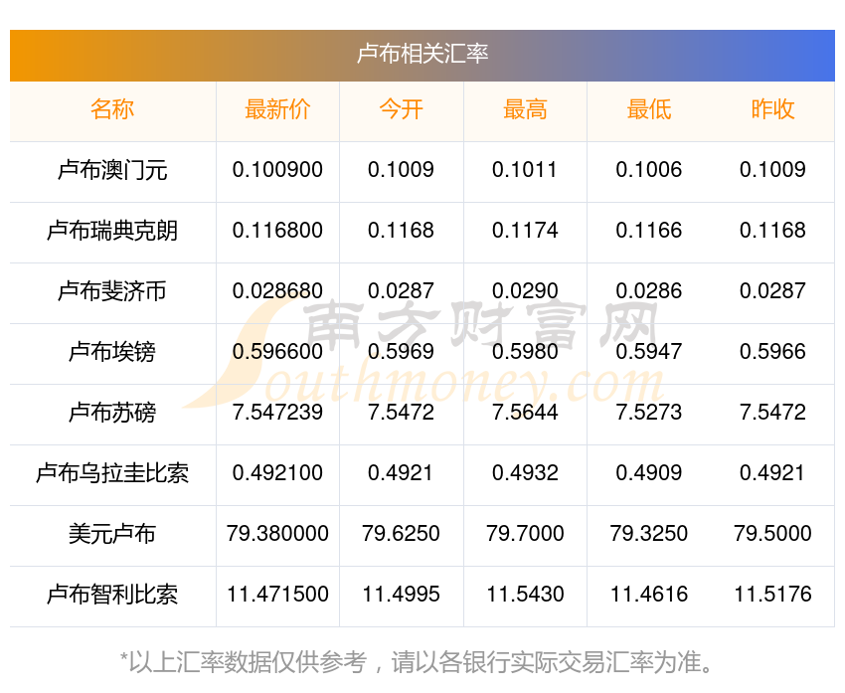Select the 卢布苏镑 row name

click(112, 414)
